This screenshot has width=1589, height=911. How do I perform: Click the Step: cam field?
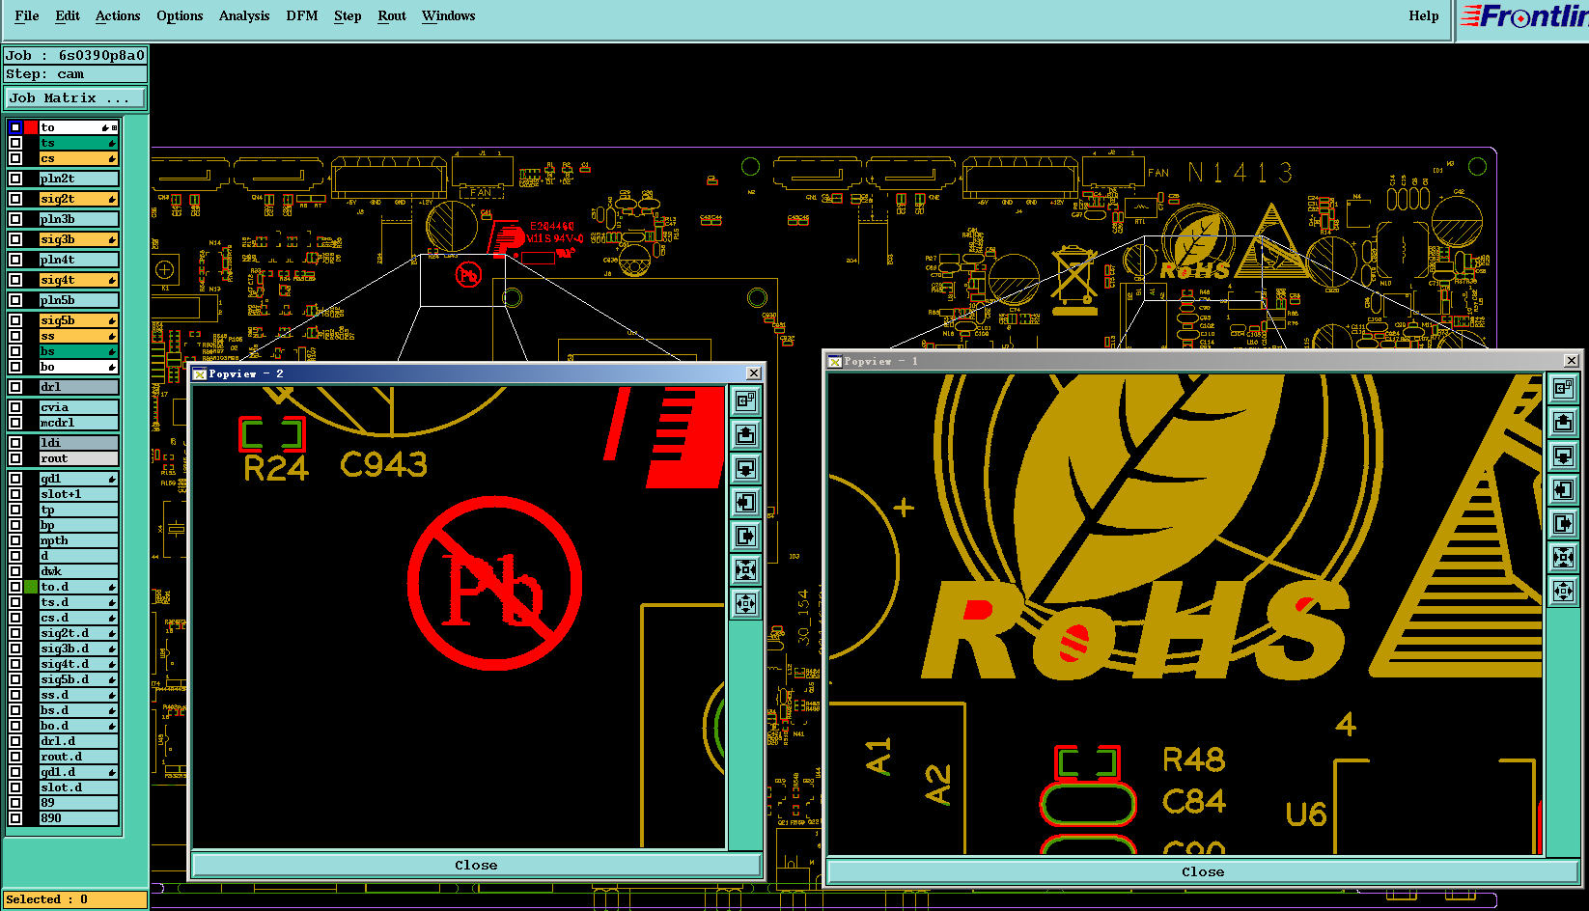coord(75,74)
